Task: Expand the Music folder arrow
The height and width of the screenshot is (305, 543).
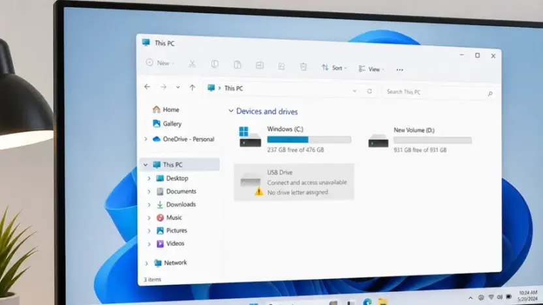Action: pyautogui.click(x=149, y=218)
